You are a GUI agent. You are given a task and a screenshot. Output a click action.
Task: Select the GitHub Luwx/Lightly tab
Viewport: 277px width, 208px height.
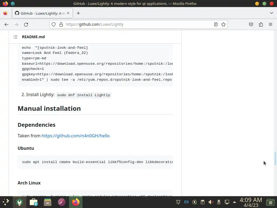coord(42,13)
